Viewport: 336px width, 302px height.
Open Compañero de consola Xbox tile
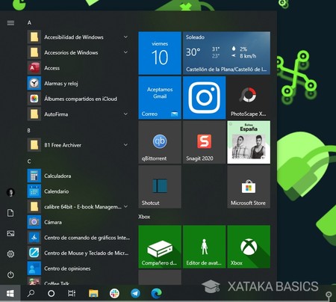pyautogui.click(x=160, y=247)
